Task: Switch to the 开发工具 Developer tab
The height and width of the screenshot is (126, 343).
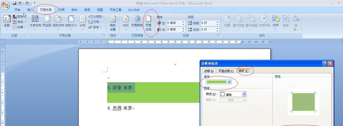Action: click(x=115, y=10)
